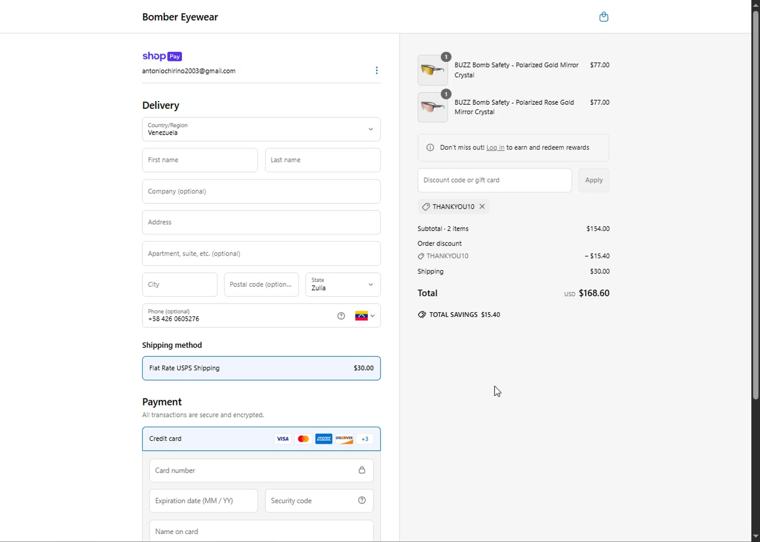The height and width of the screenshot is (542, 760).
Task: Open Gold Mirror Crystal product thumbnail
Action: 433,70
